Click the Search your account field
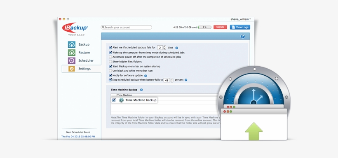 point(126,27)
